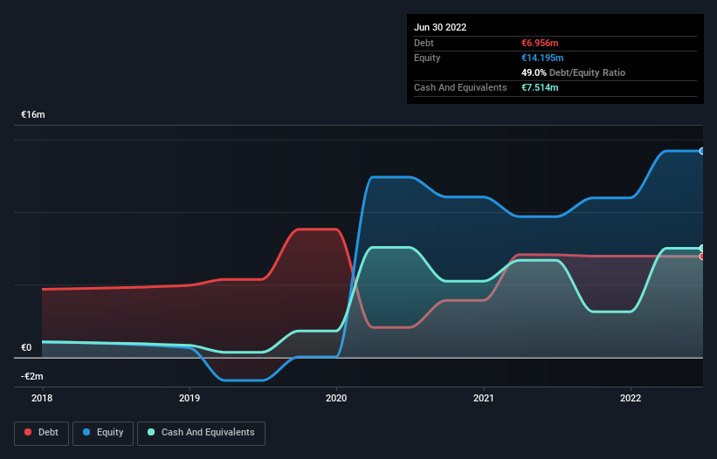Click the teal Cash And Equivalents legend dot
Image resolution: width=717 pixels, height=459 pixels.
tap(151, 432)
